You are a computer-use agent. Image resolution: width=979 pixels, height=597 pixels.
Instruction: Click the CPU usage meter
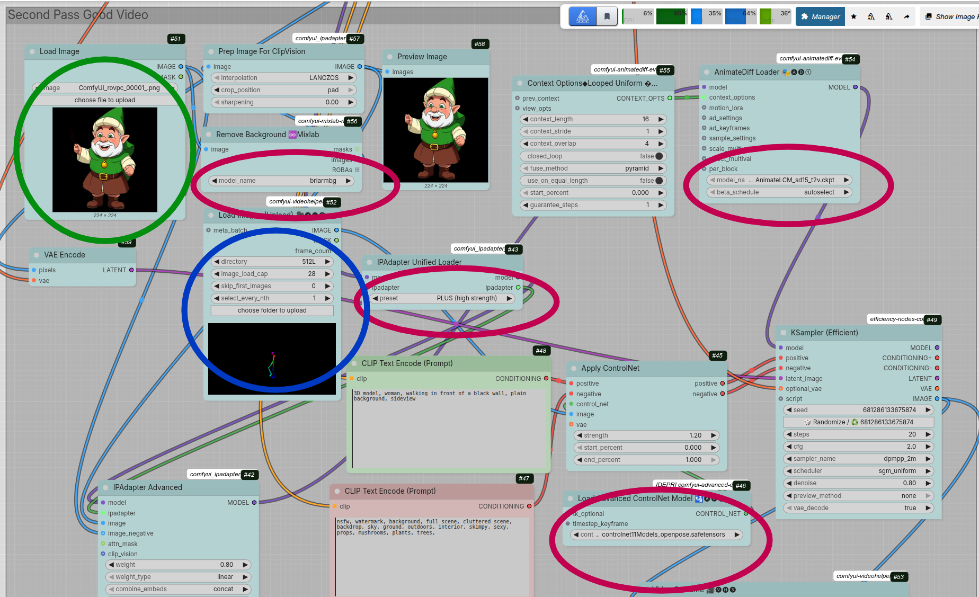(x=638, y=16)
